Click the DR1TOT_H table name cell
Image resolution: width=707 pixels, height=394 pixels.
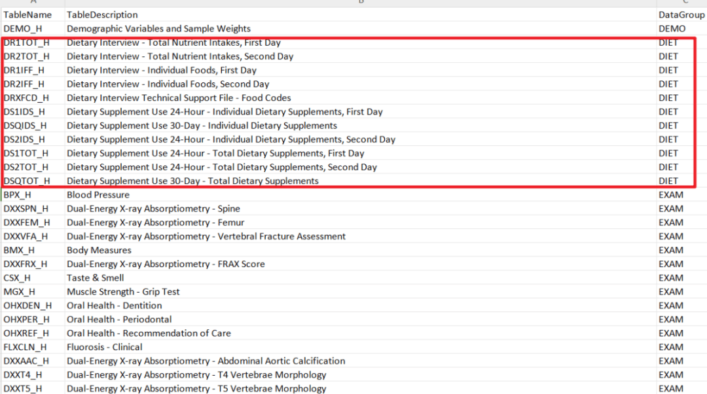(26, 43)
